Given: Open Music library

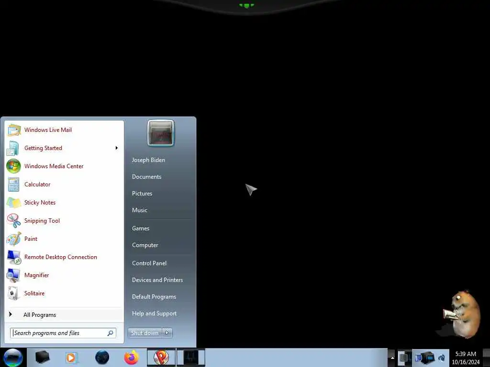Looking at the screenshot, I should (140, 210).
